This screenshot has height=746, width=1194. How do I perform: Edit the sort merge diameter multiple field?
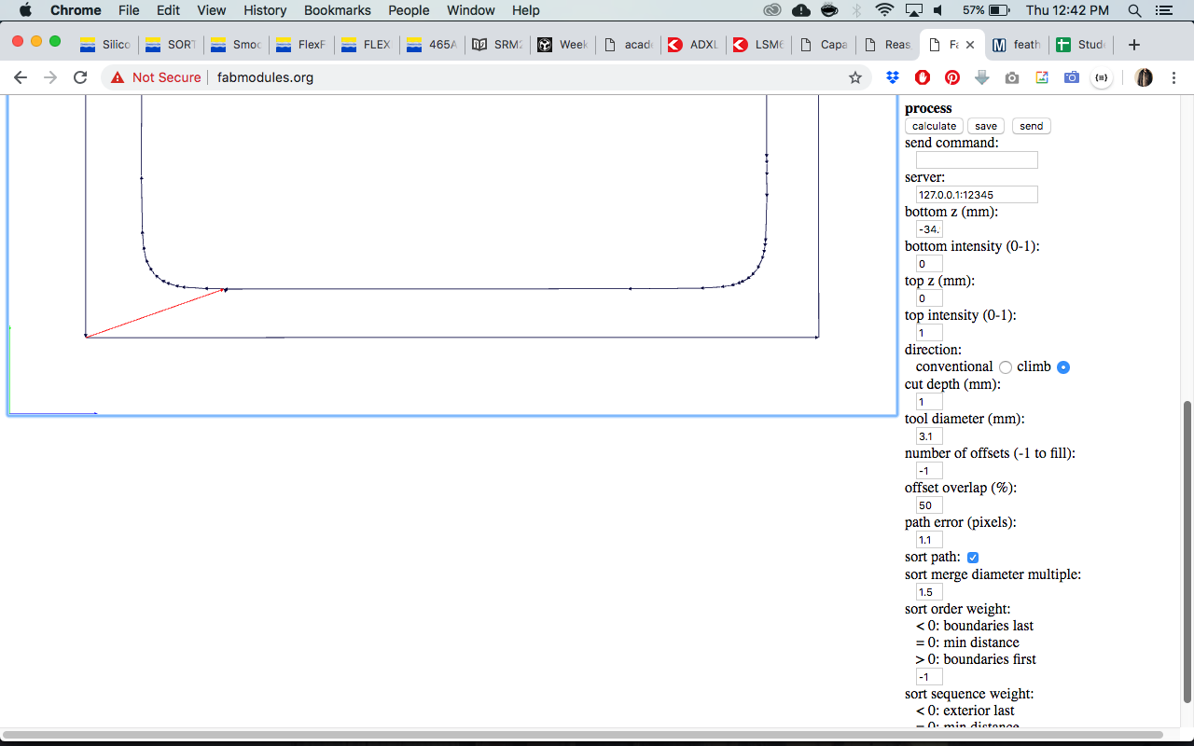pos(929,592)
